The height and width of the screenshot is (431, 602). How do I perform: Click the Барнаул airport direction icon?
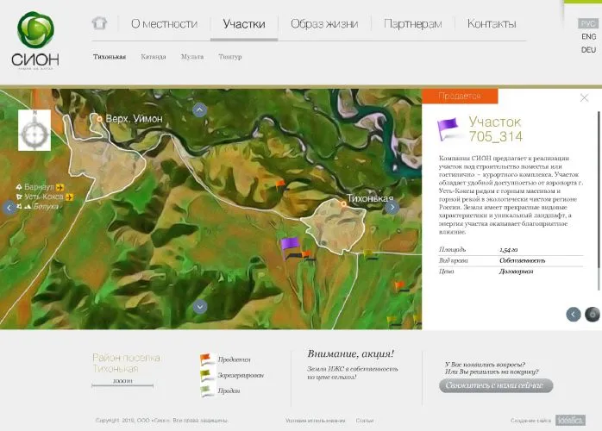[x=60, y=186]
